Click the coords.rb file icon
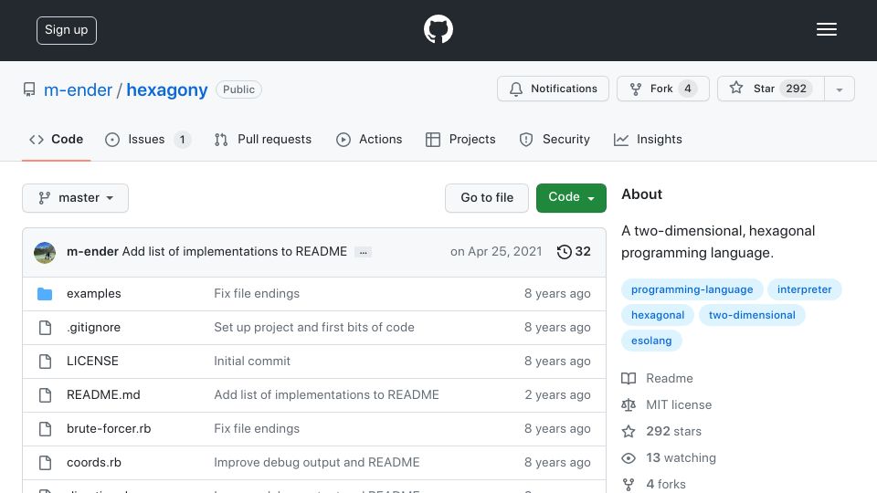The width and height of the screenshot is (877, 493). point(46,463)
